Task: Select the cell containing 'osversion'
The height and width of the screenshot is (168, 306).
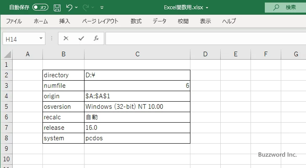Action: click(x=63, y=107)
